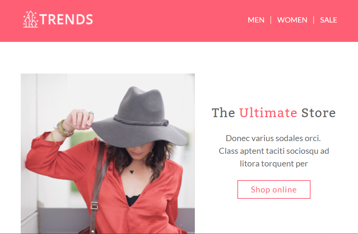Click the Shop online button
358x234 pixels.
(274, 189)
